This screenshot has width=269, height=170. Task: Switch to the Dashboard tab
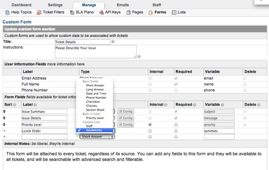(x=21, y=5)
